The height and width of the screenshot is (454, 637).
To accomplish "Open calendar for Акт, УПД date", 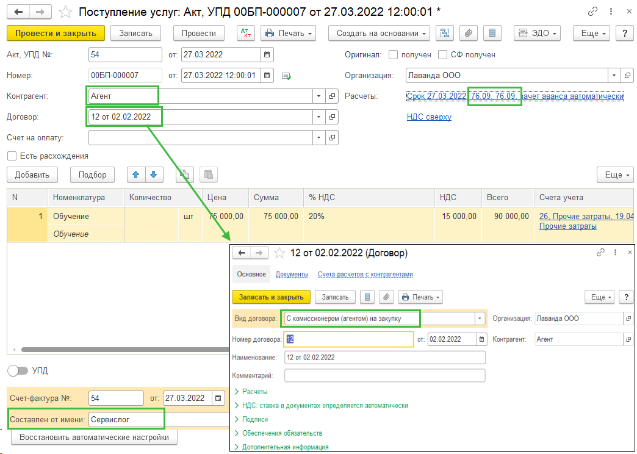I will [267, 54].
